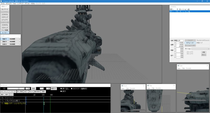Open interpolation dropdown beside 移動(T)
210x113 pixels.
15,39
